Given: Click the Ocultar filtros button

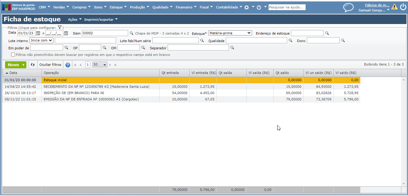Looking at the screenshot, I should click(50, 65).
